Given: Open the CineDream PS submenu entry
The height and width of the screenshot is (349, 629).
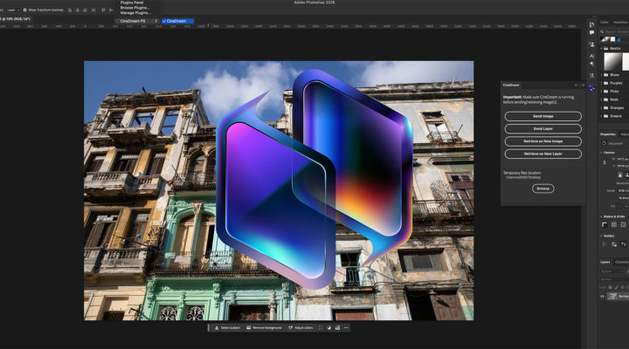Looking at the screenshot, I should coord(138,21).
